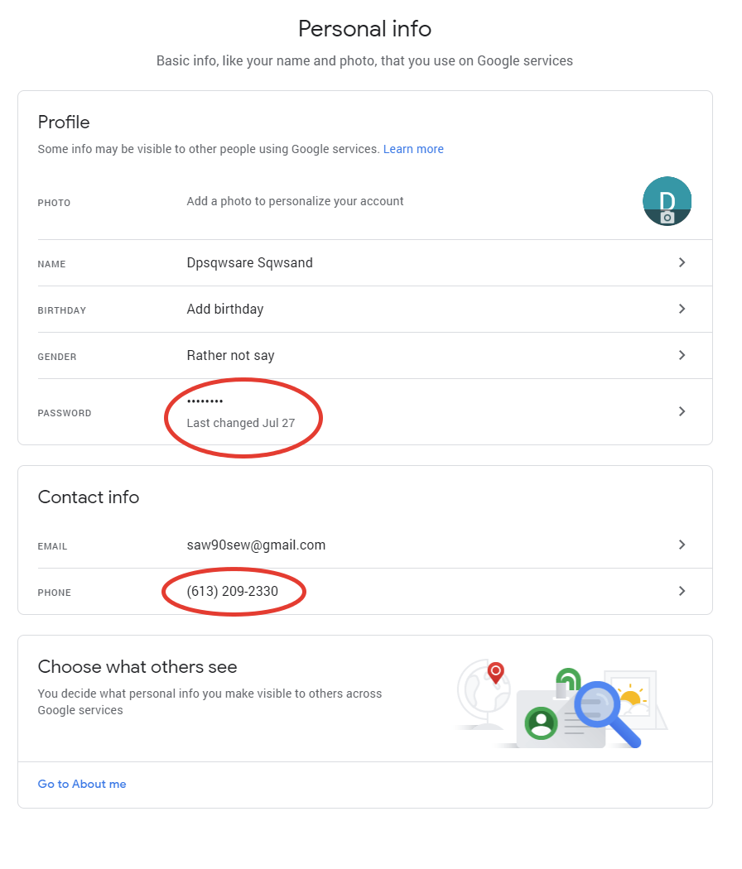Click the Rather not say gender value

pos(230,356)
